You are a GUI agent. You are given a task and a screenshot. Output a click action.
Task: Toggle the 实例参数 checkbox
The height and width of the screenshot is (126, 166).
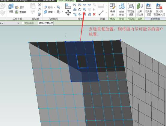22,23
